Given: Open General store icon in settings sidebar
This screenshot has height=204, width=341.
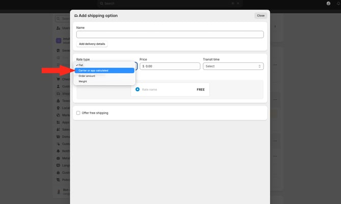Looking at the screenshot, I should tap(58, 50).
